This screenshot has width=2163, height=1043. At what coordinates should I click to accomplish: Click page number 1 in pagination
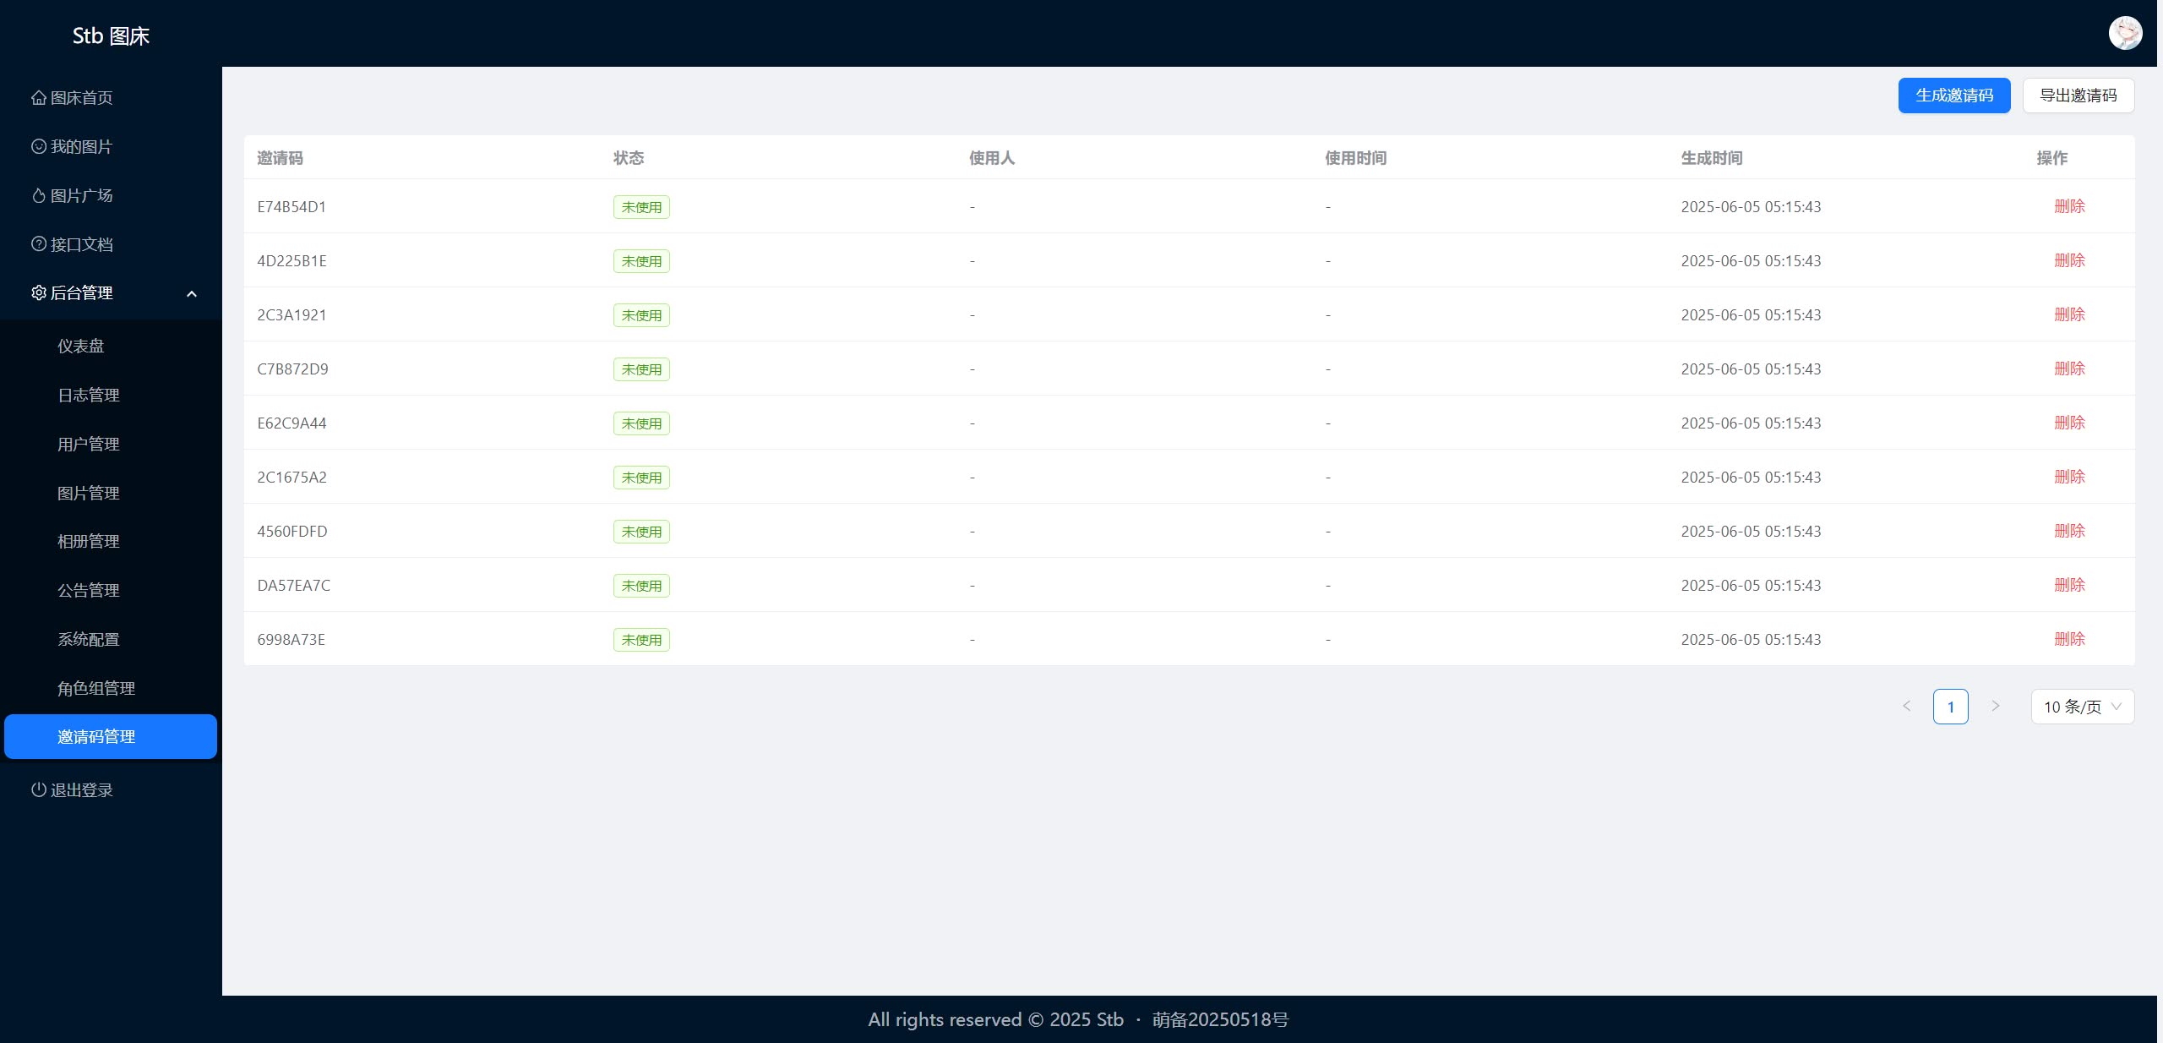tap(1951, 707)
